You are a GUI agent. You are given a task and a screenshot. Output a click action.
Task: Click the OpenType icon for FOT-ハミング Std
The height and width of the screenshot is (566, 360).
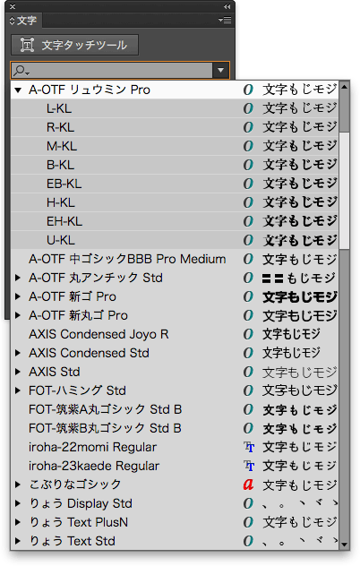248,390
